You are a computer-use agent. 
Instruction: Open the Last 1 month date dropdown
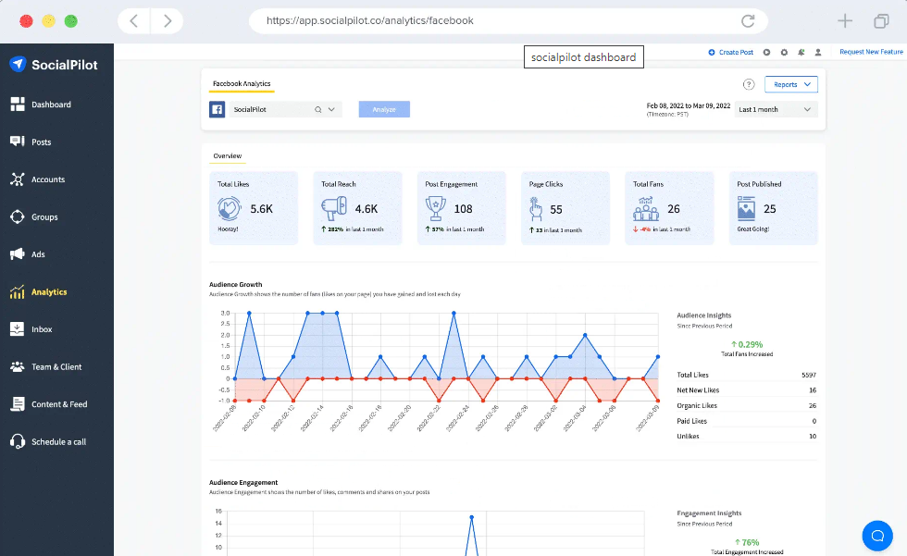click(x=776, y=109)
